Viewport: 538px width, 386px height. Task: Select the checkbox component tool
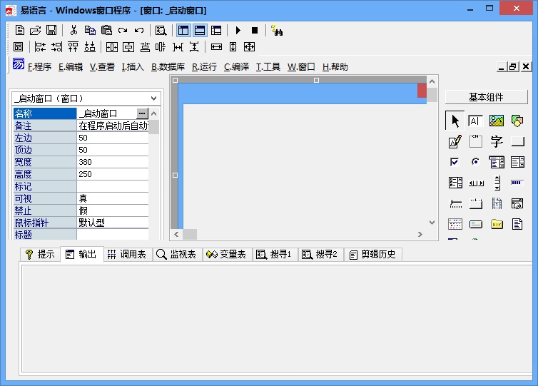click(x=455, y=161)
